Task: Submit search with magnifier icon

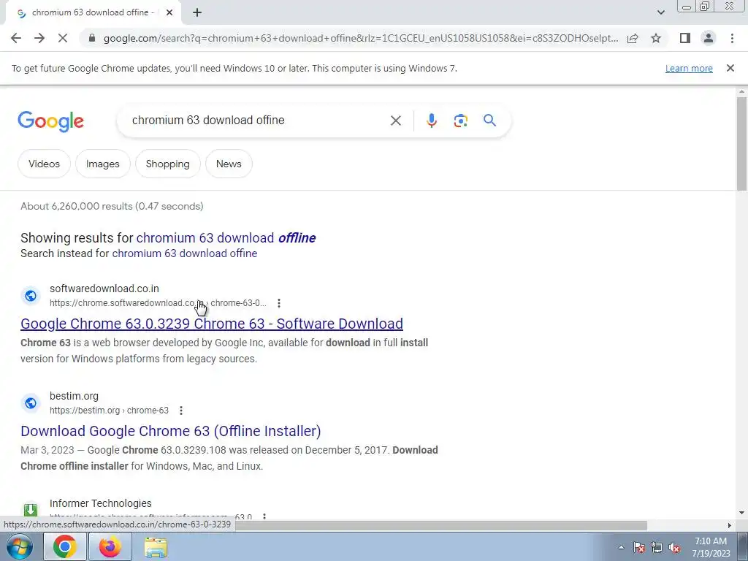Action: (489, 121)
